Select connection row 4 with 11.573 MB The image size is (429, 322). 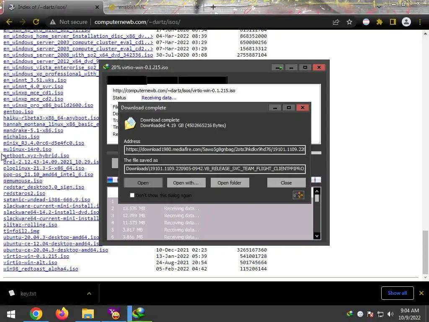click(210, 223)
